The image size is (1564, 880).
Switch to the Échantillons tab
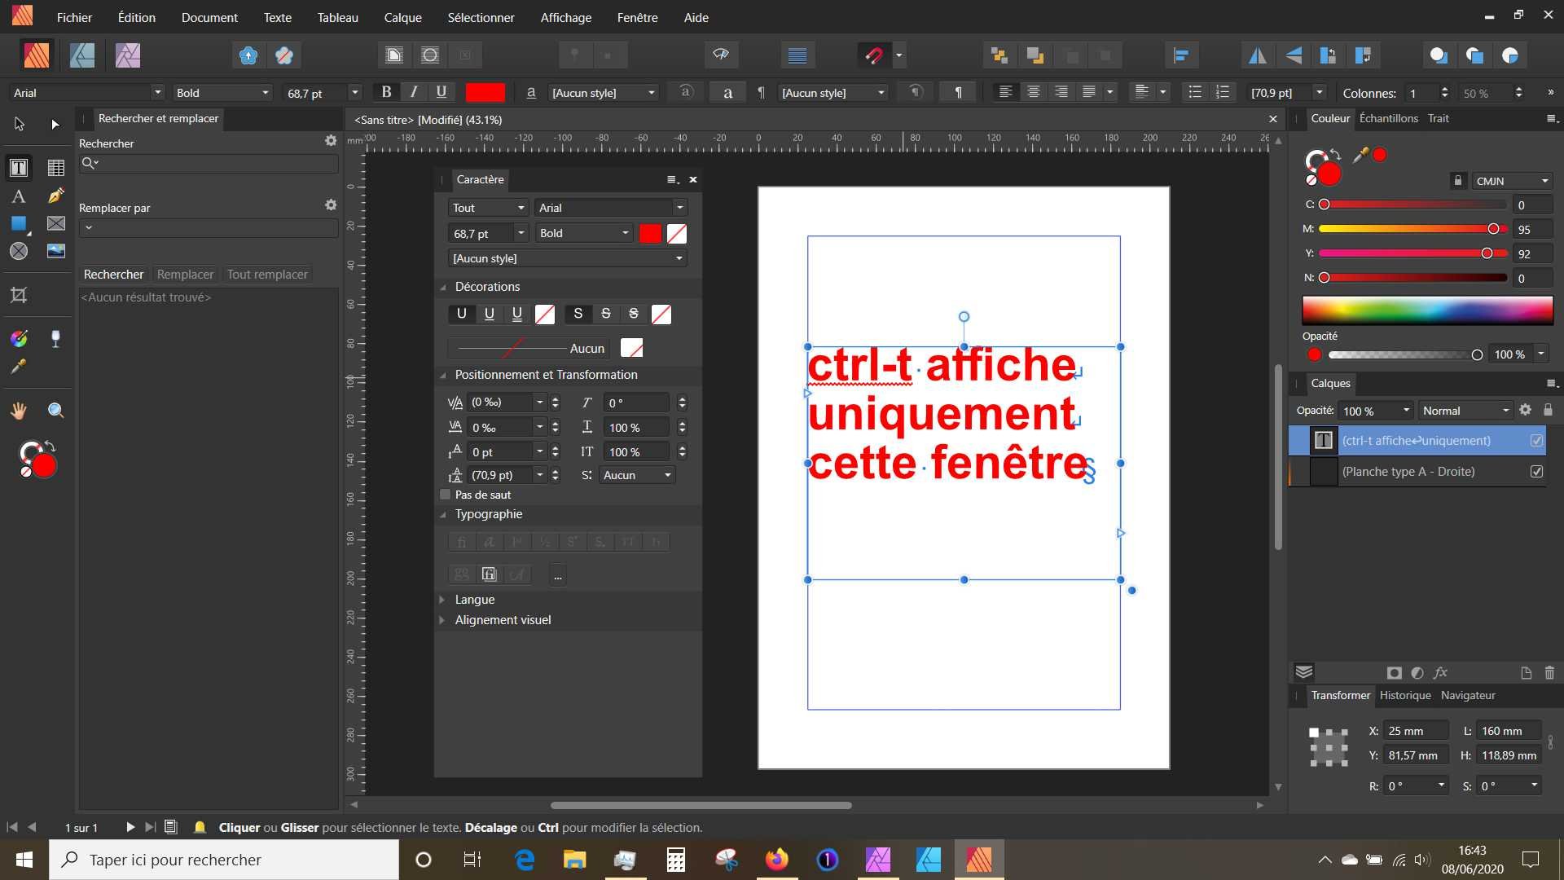click(x=1388, y=118)
